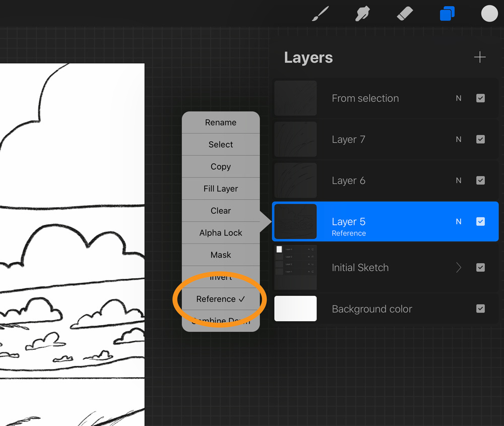Open blend mode N for Layer 7

click(x=459, y=140)
